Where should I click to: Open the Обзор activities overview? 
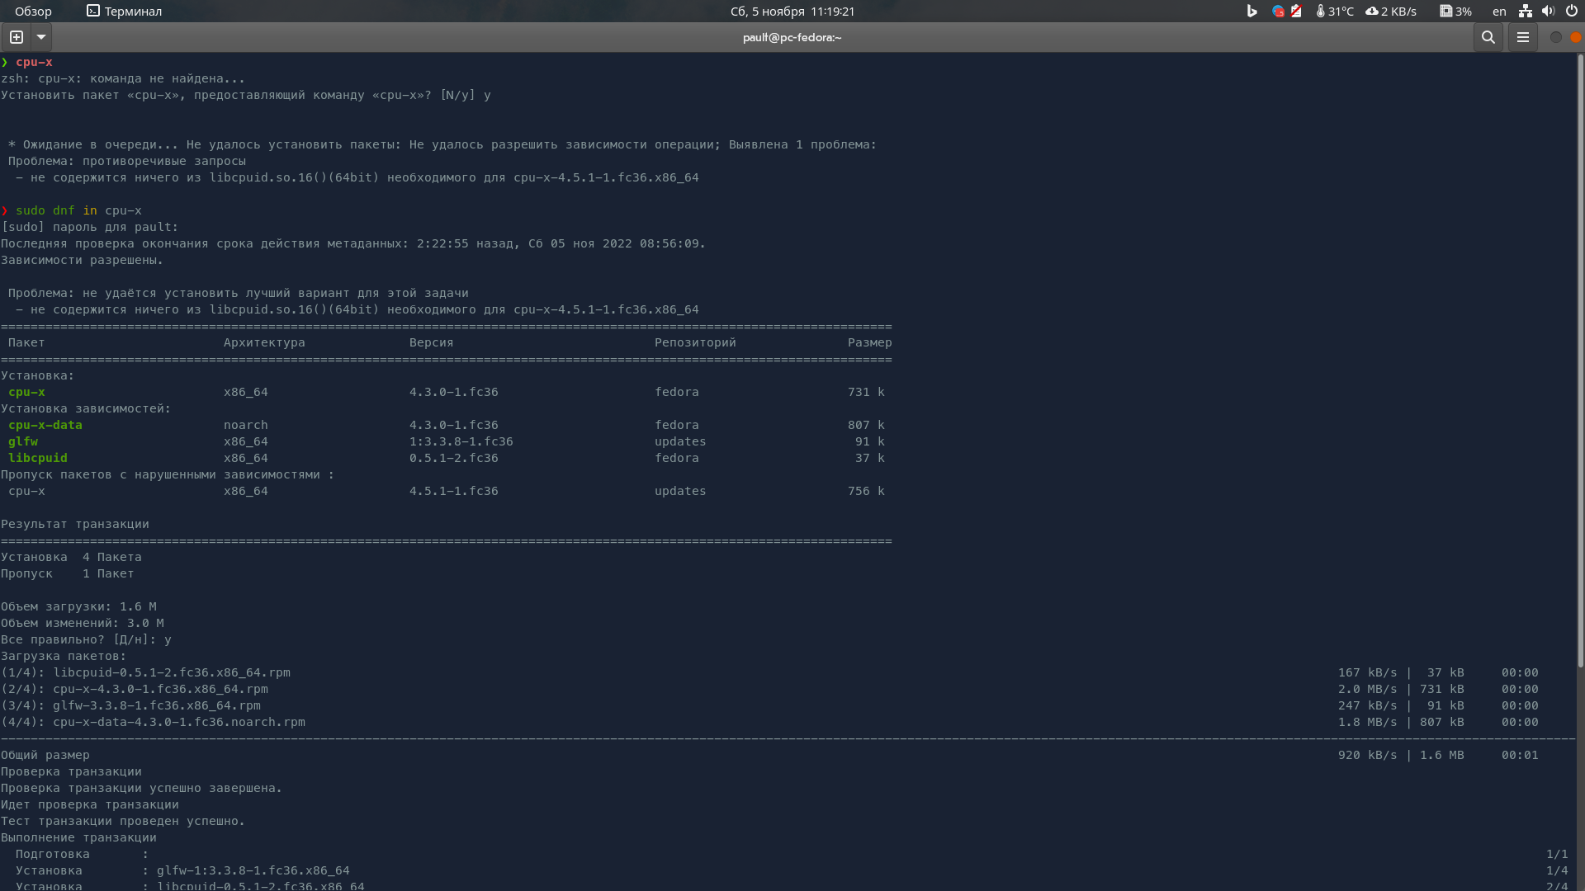click(x=33, y=12)
